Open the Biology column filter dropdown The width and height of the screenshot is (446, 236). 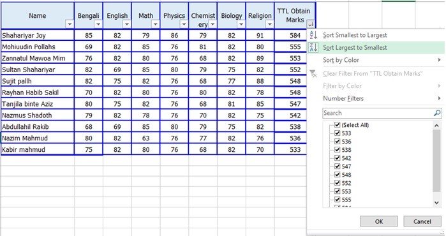(241, 24)
